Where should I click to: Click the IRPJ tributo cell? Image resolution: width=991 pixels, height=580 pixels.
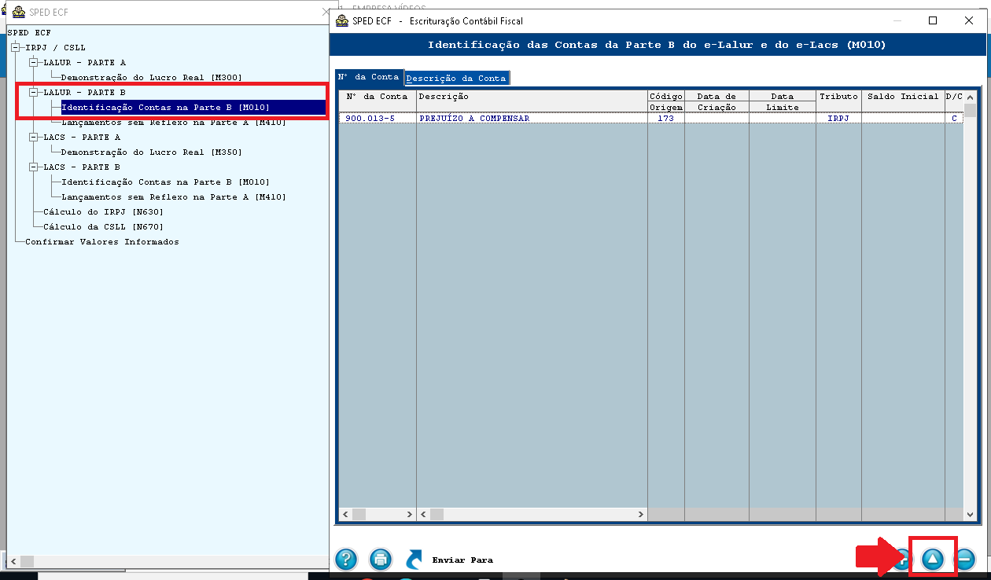[838, 118]
